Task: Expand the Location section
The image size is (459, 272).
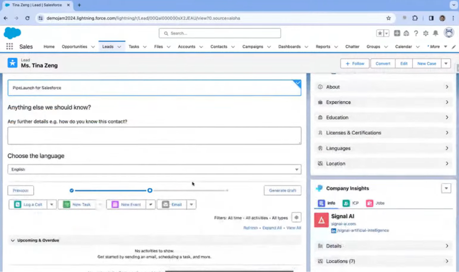Action: tap(383, 164)
